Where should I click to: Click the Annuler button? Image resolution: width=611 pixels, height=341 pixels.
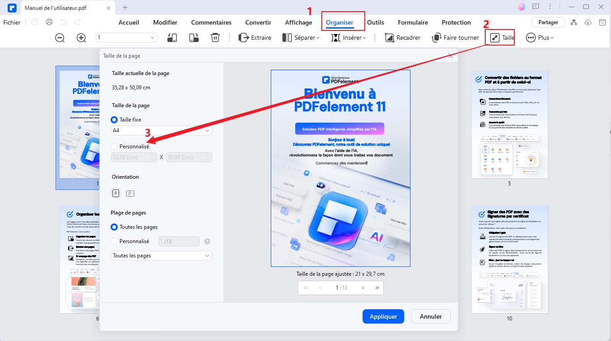(431, 316)
